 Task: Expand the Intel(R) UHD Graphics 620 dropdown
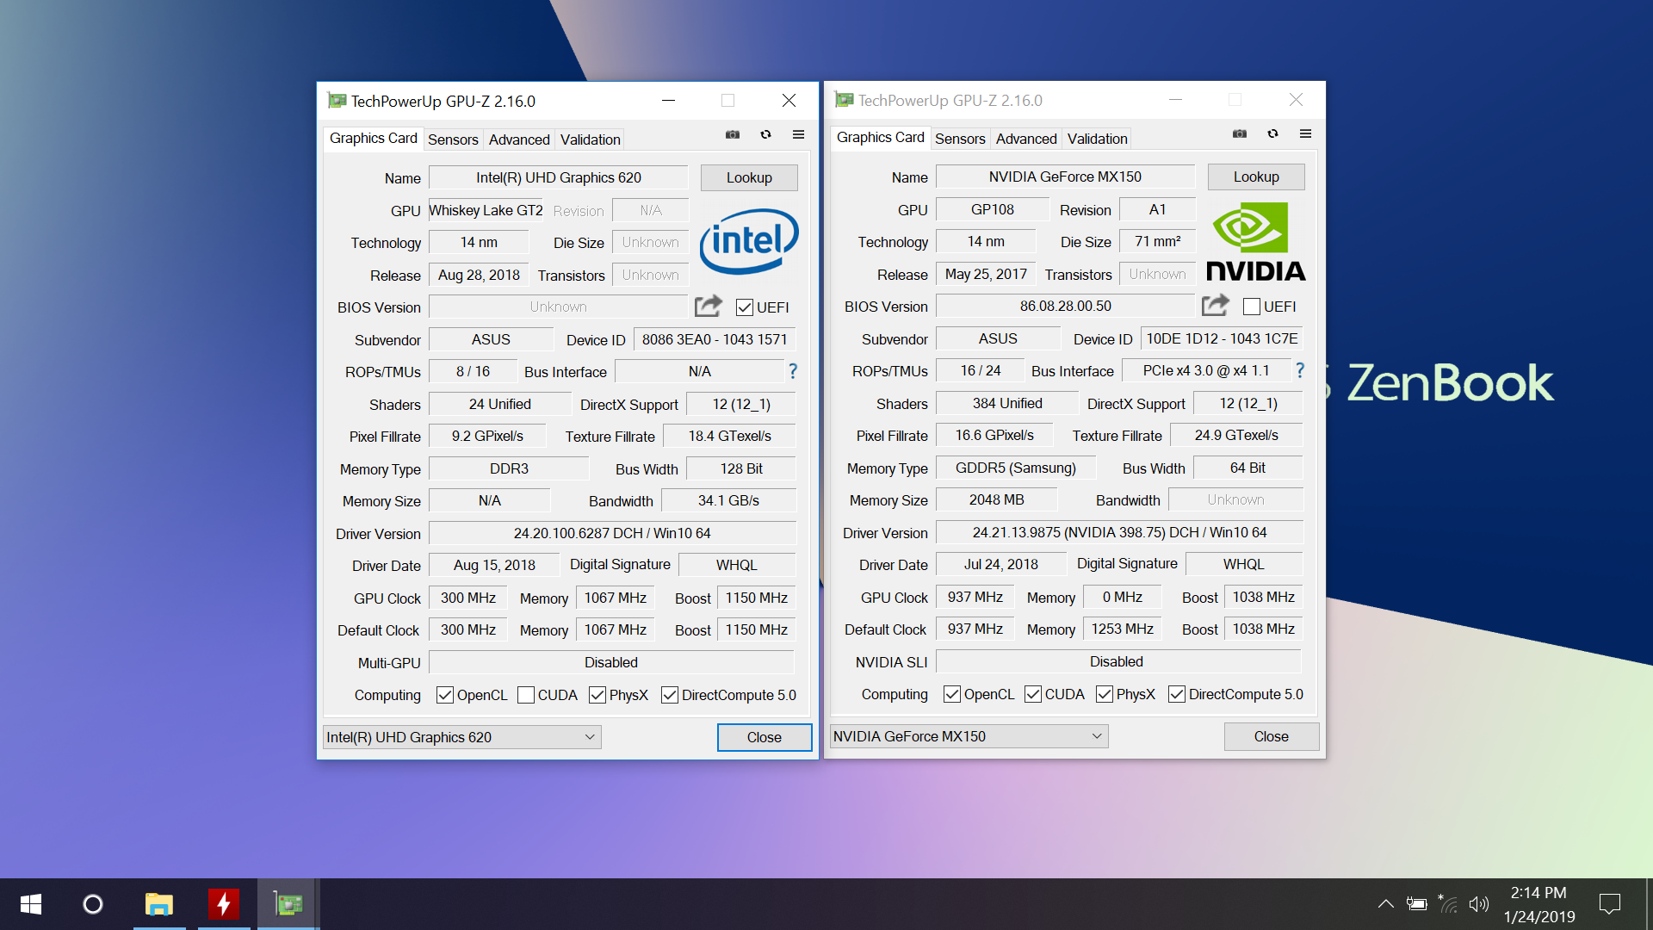(x=461, y=737)
